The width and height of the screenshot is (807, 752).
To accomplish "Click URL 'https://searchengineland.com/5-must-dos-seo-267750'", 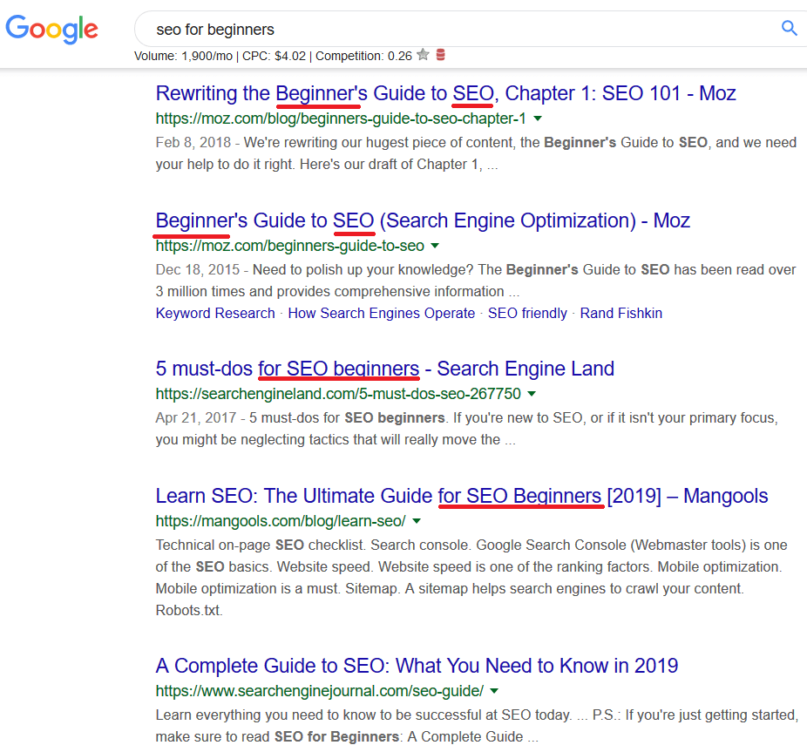I will [338, 394].
